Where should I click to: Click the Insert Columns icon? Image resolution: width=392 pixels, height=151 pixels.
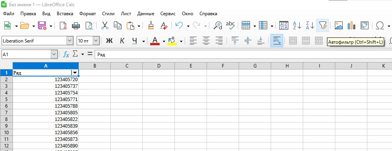(263, 25)
